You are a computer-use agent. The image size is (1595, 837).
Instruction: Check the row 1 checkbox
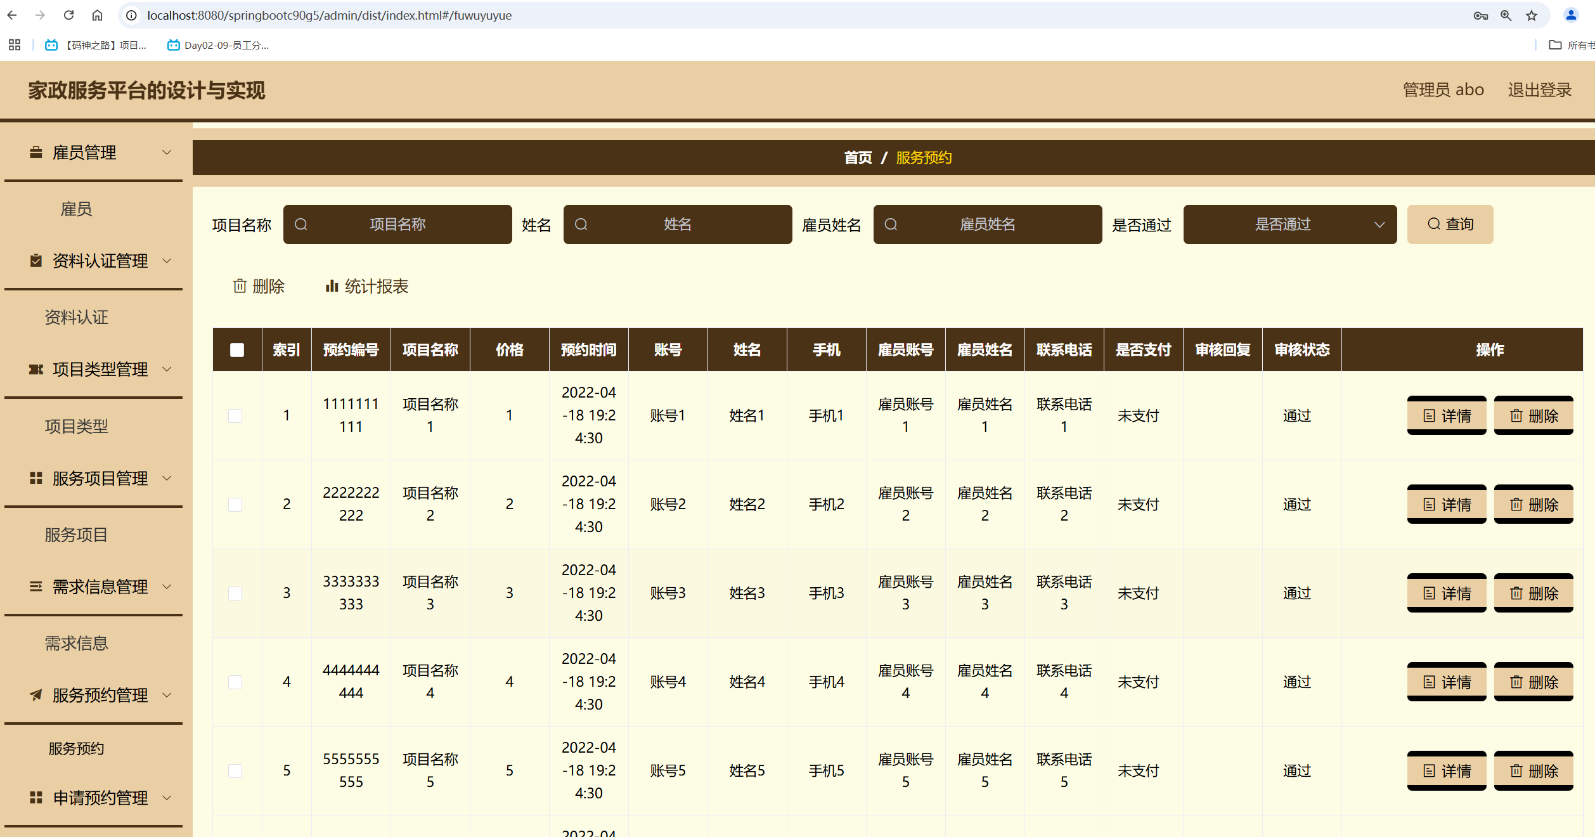(x=235, y=416)
